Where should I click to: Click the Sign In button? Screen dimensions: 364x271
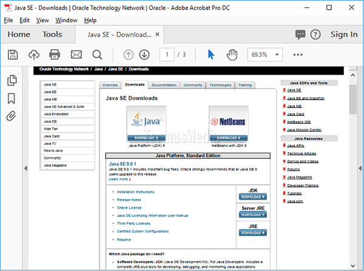344,35
